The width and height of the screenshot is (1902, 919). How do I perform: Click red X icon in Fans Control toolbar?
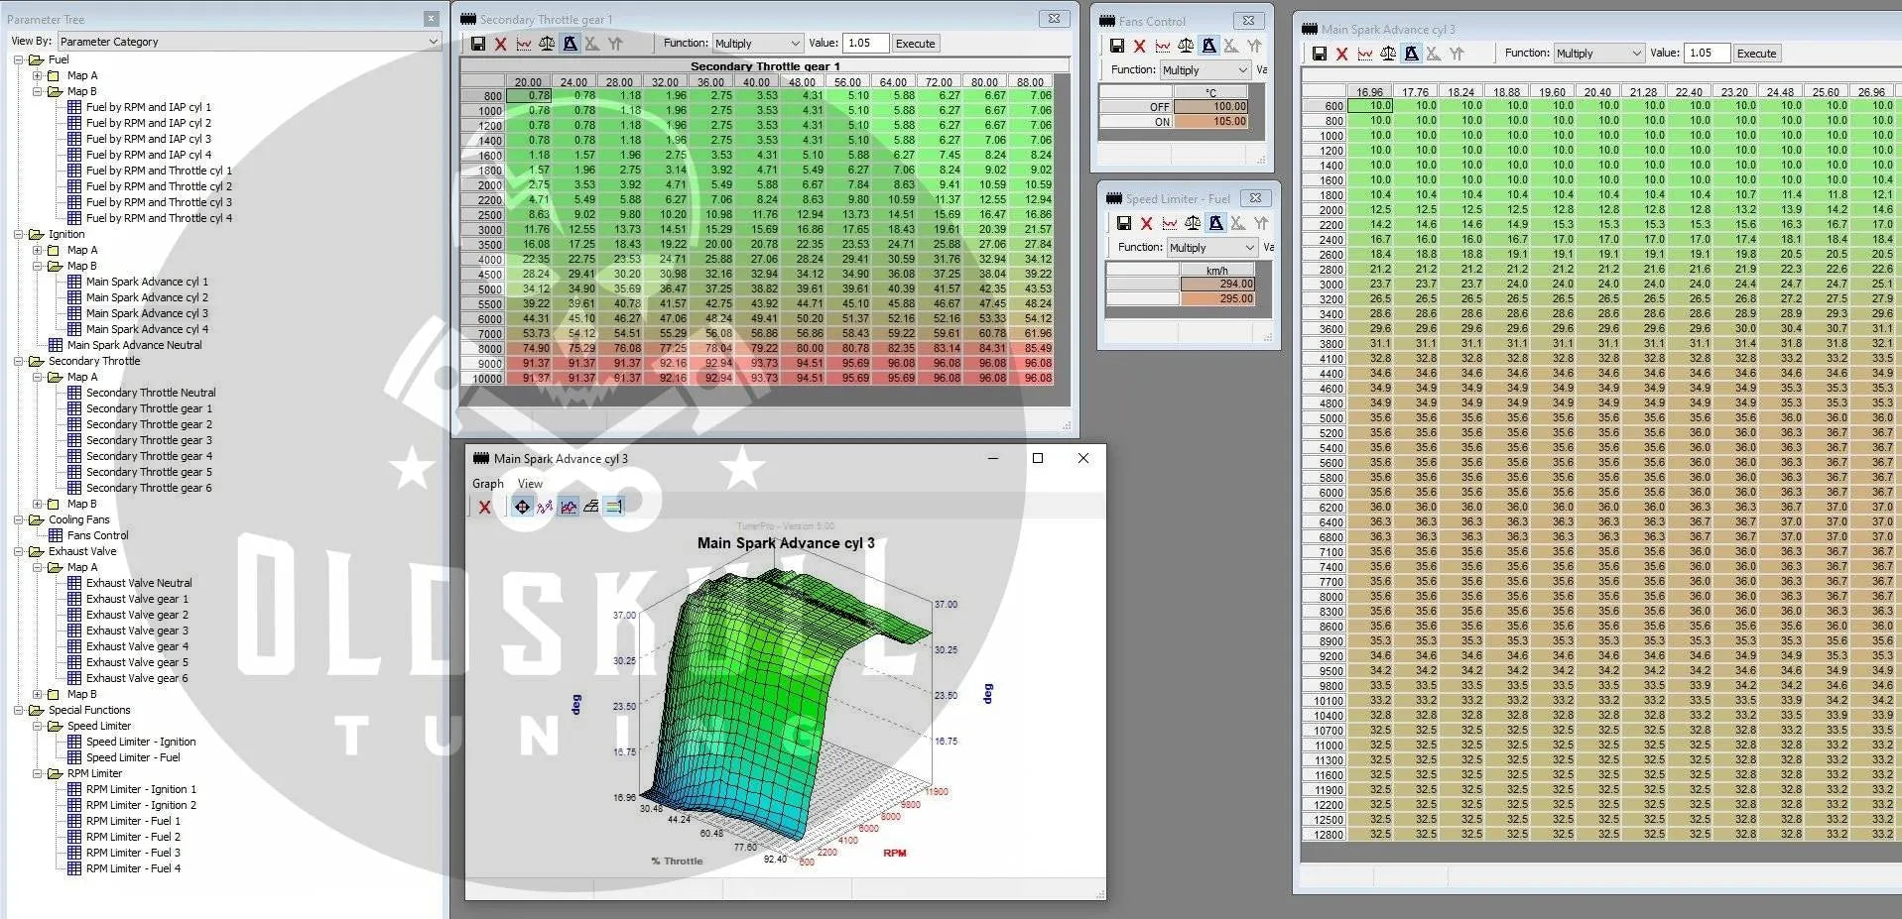[1139, 46]
